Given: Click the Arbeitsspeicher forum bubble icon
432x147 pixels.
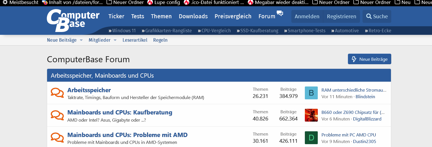Looking at the screenshot, I should [57, 93].
